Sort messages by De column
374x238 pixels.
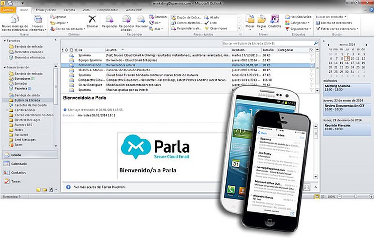(91, 50)
